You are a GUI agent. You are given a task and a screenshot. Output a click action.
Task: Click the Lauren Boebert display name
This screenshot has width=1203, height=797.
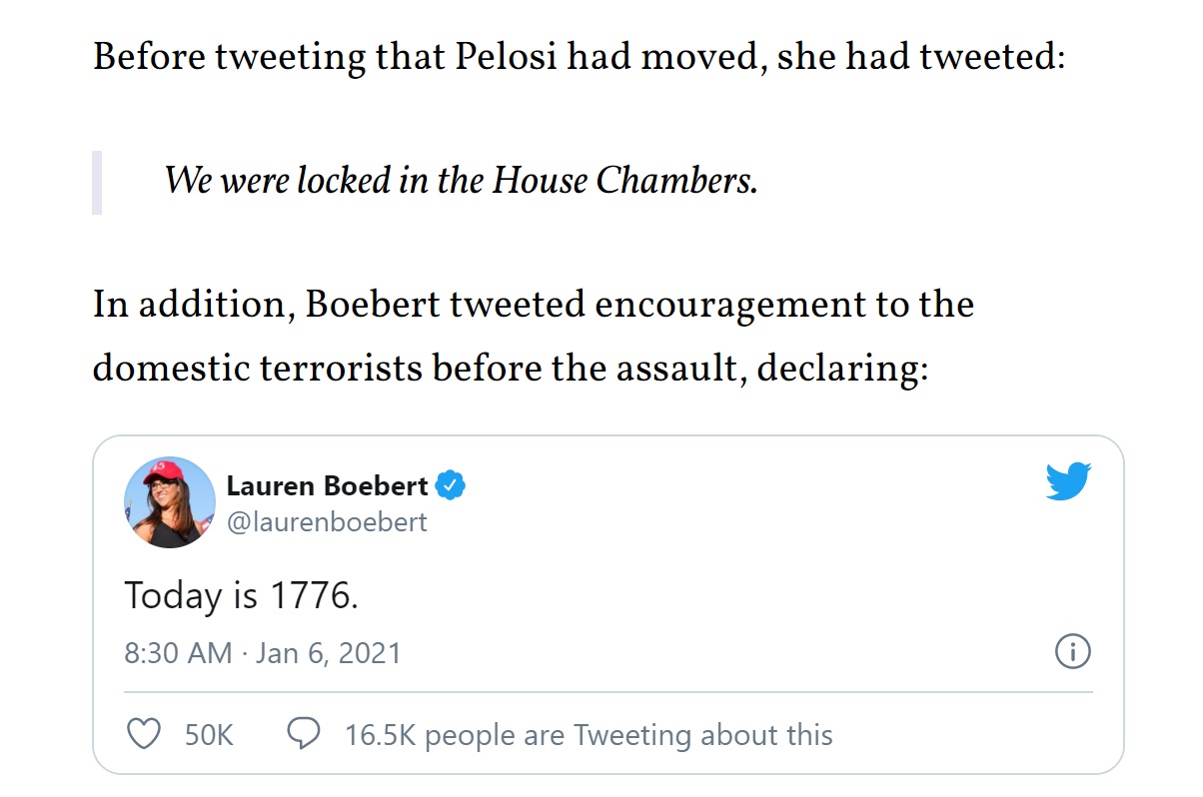327,486
